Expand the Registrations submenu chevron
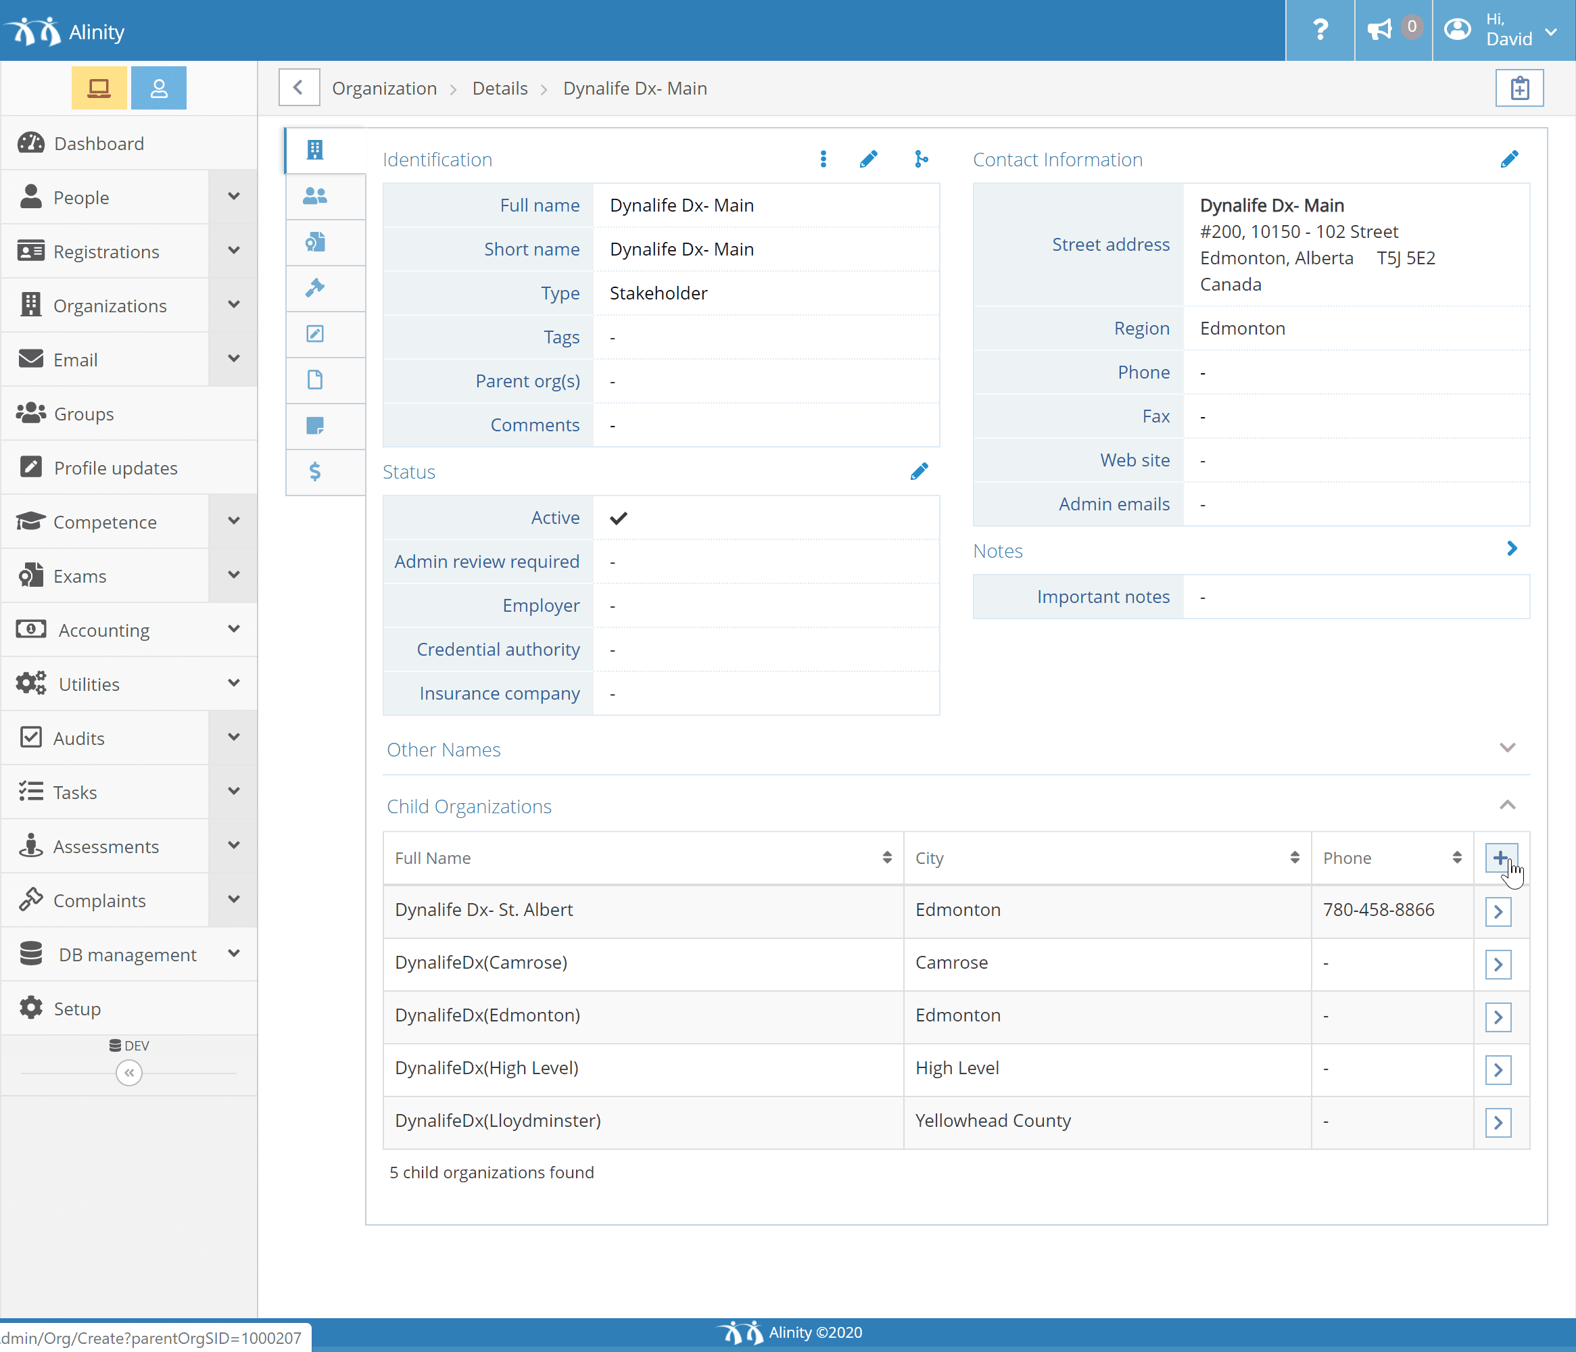The width and height of the screenshot is (1576, 1352). 233,250
